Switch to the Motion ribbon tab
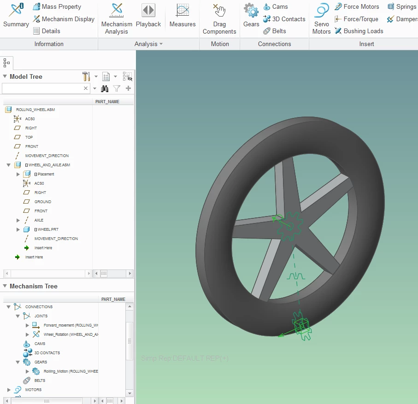Viewport: 418px width, 404px height. (220, 44)
